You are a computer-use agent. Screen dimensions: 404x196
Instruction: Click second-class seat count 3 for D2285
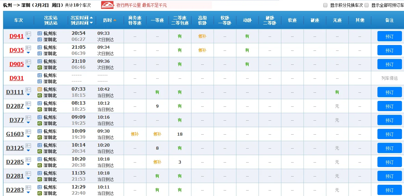click(180, 162)
